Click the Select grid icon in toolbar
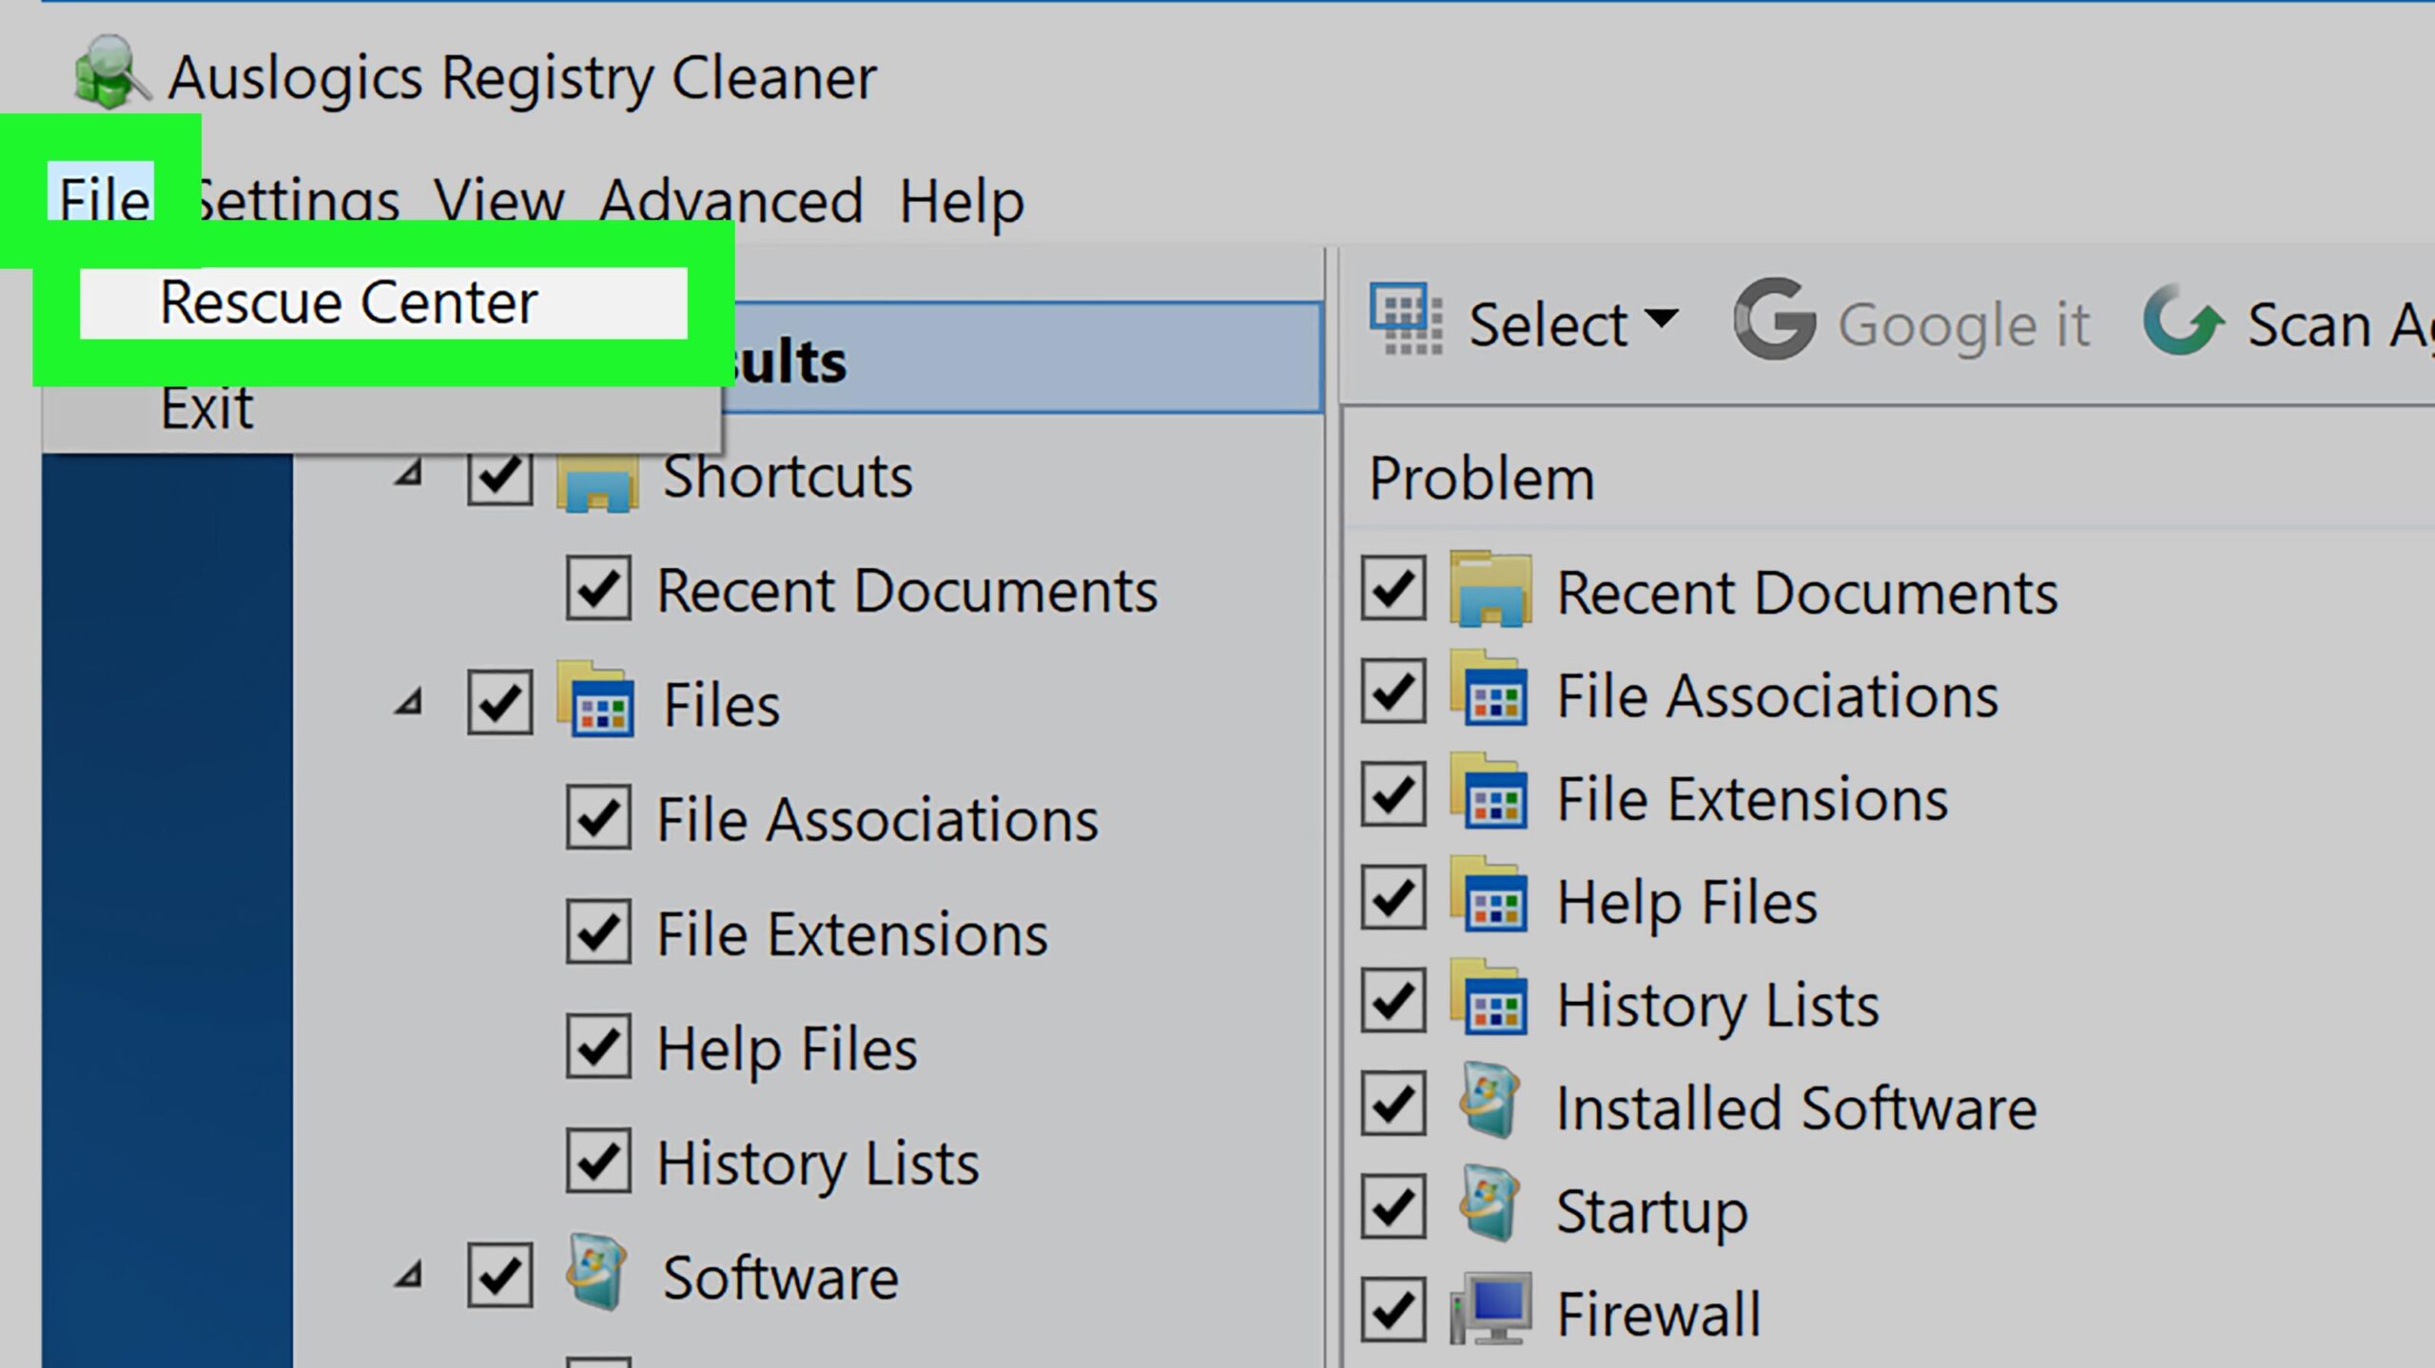The height and width of the screenshot is (1368, 2435). click(x=1405, y=320)
